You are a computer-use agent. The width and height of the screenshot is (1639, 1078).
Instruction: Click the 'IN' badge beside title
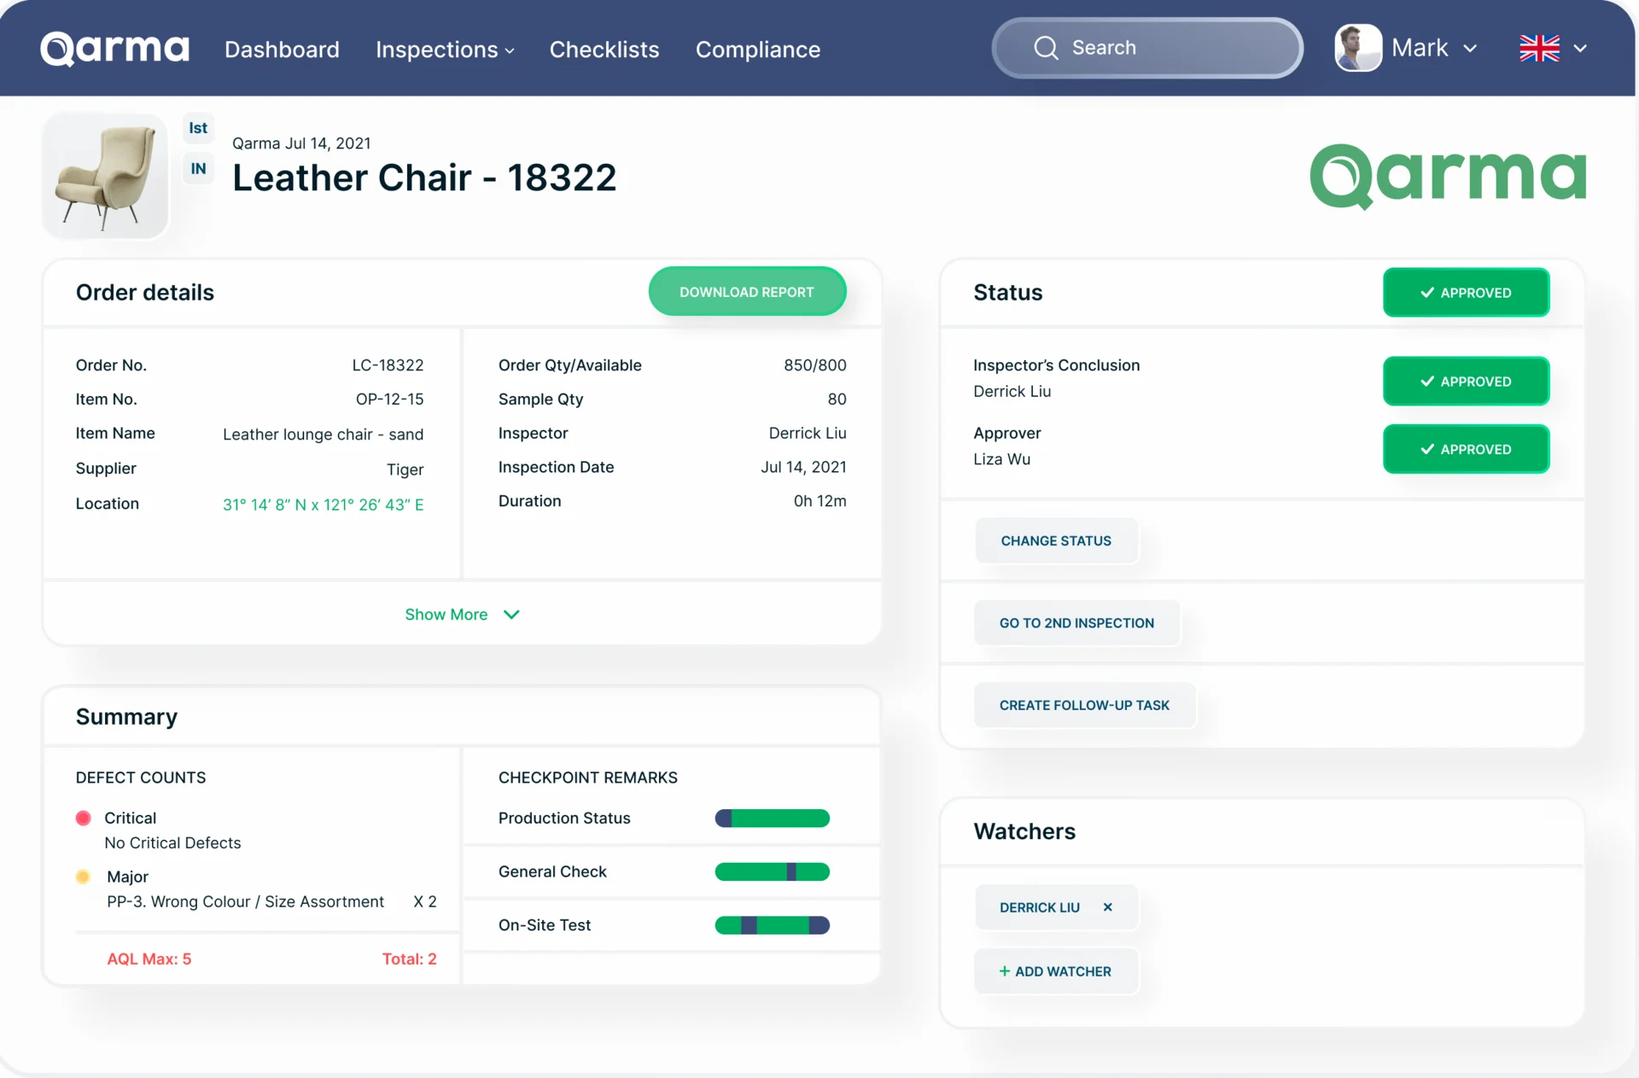click(x=198, y=168)
